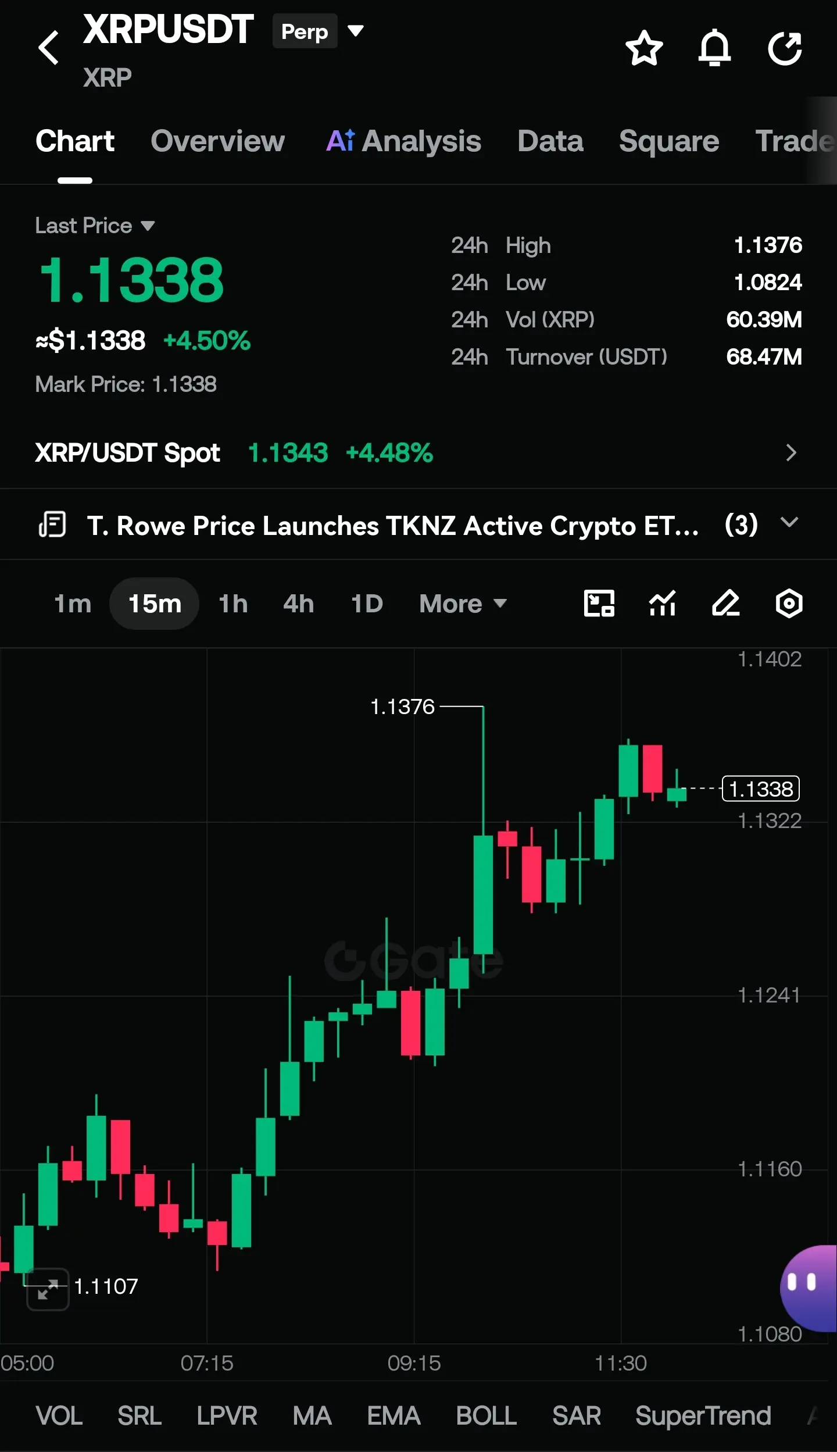The width and height of the screenshot is (837, 1452).
Task: Open the news document icon
Action: point(52,524)
